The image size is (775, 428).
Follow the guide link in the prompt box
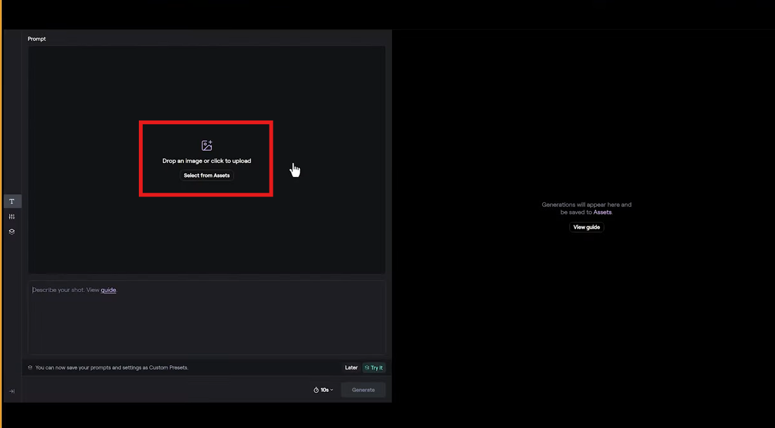[x=108, y=290]
